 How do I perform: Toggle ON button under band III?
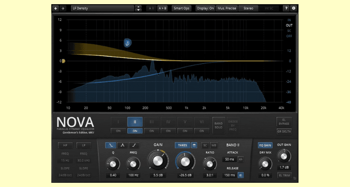[152, 131]
